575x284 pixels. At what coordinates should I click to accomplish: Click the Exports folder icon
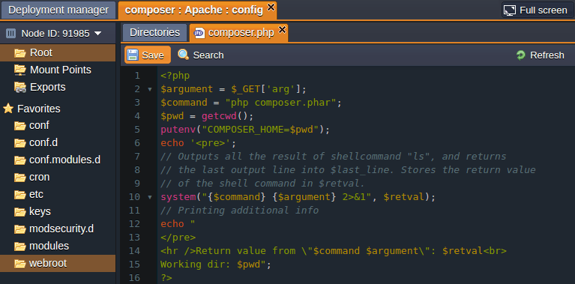(x=20, y=87)
